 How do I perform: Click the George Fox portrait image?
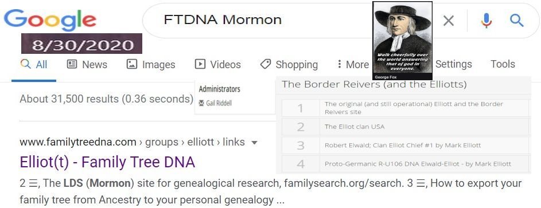click(402, 41)
